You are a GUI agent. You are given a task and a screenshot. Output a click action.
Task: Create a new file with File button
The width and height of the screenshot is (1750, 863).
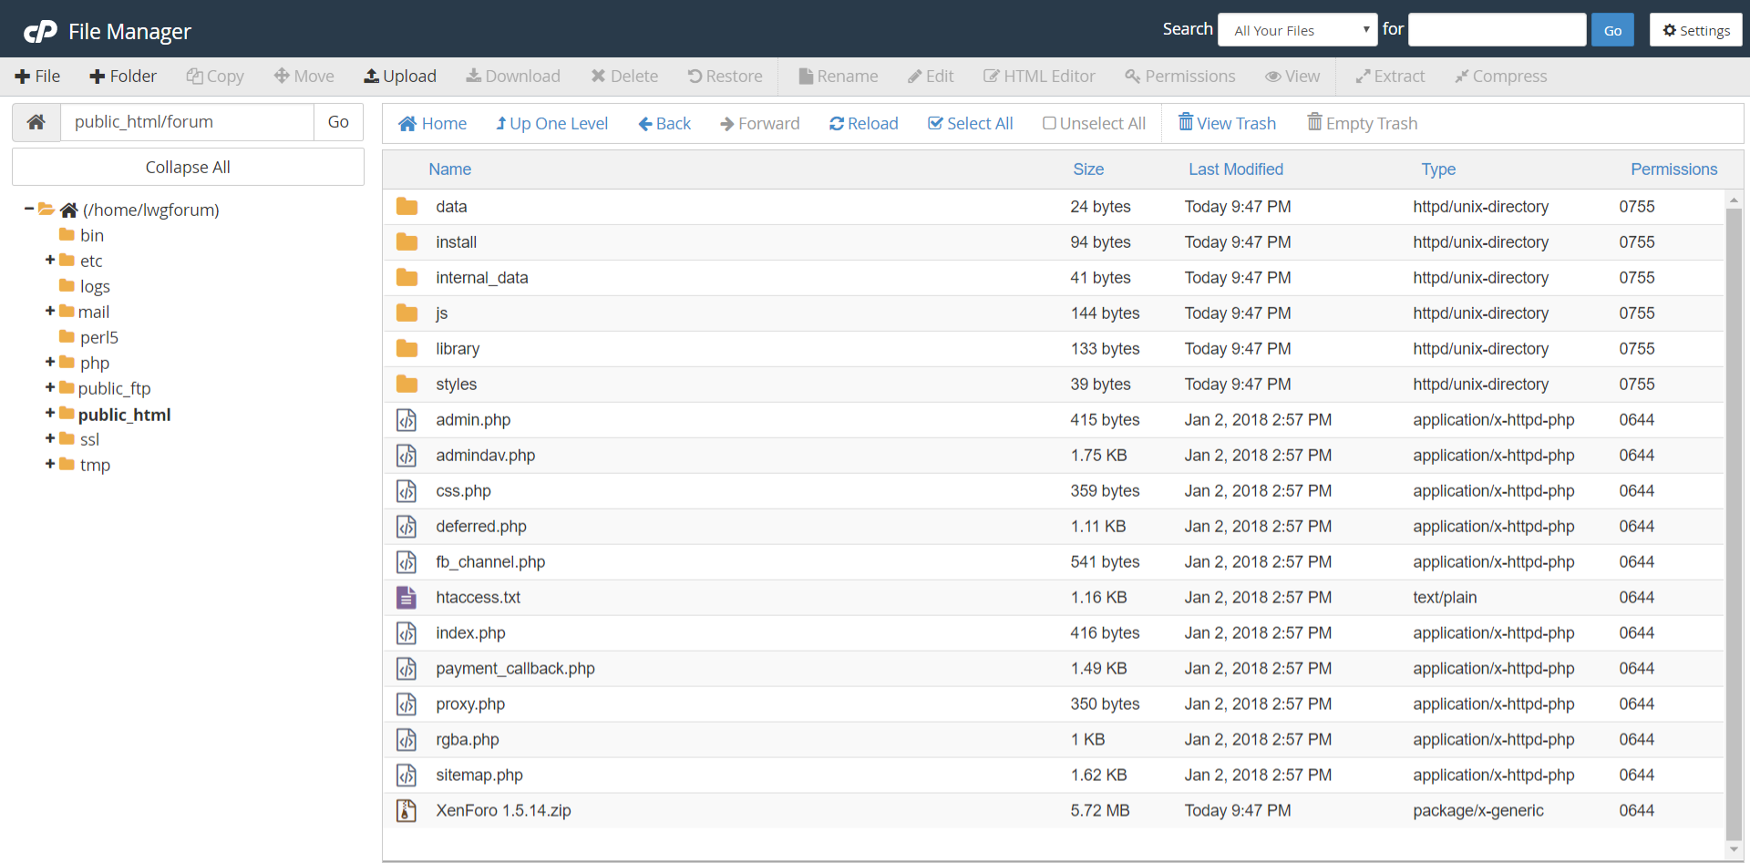point(37,77)
